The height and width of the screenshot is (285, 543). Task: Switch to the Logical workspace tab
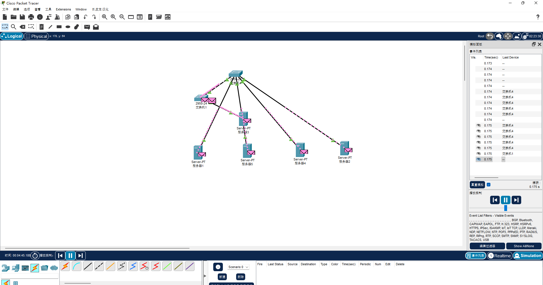click(x=12, y=36)
